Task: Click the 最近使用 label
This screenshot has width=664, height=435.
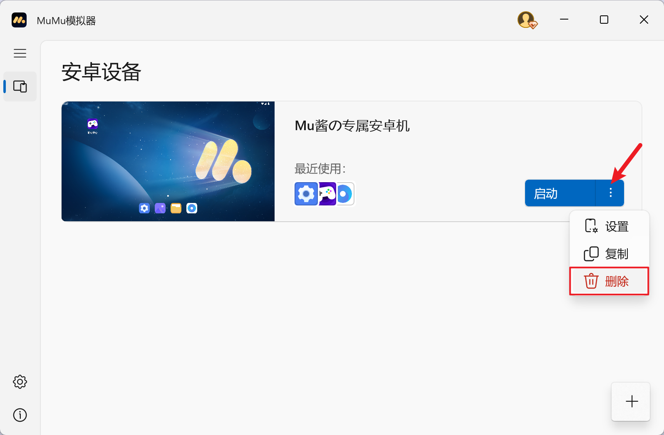Action: click(x=320, y=169)
